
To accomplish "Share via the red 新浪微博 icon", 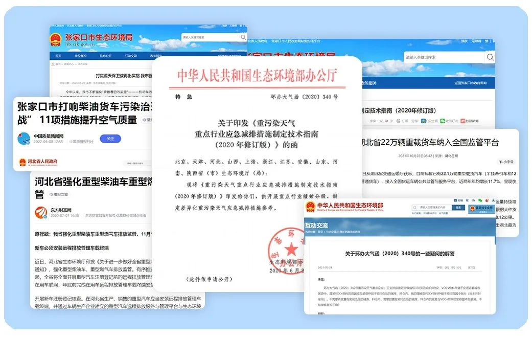I will pos(462,121).
